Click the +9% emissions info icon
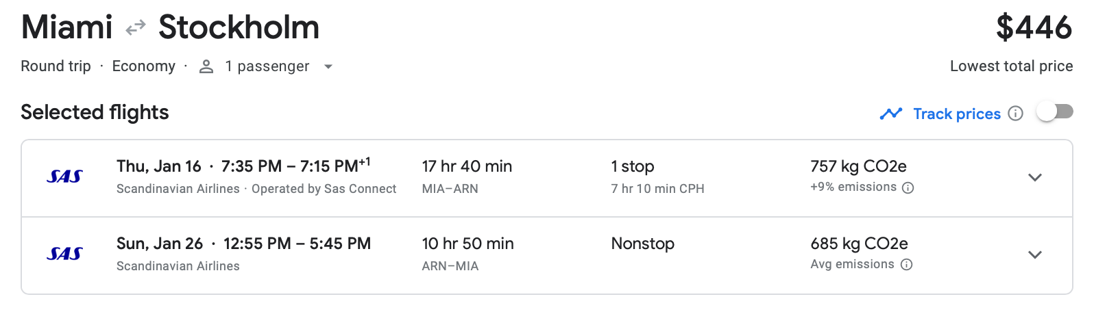The image size is (1094, 312). 908,187
